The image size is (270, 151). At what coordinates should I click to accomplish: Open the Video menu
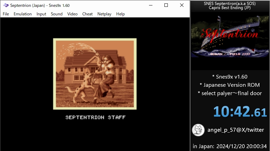(x=72, y=14)
